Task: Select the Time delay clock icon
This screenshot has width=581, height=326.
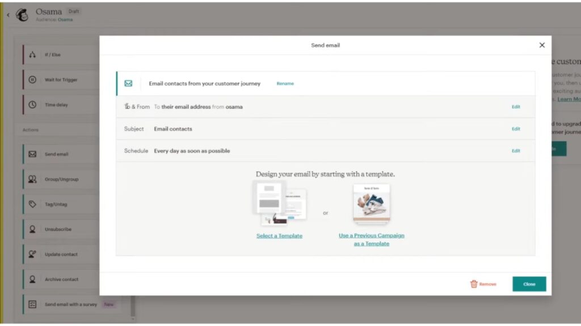Action: (x=32, y=105)
